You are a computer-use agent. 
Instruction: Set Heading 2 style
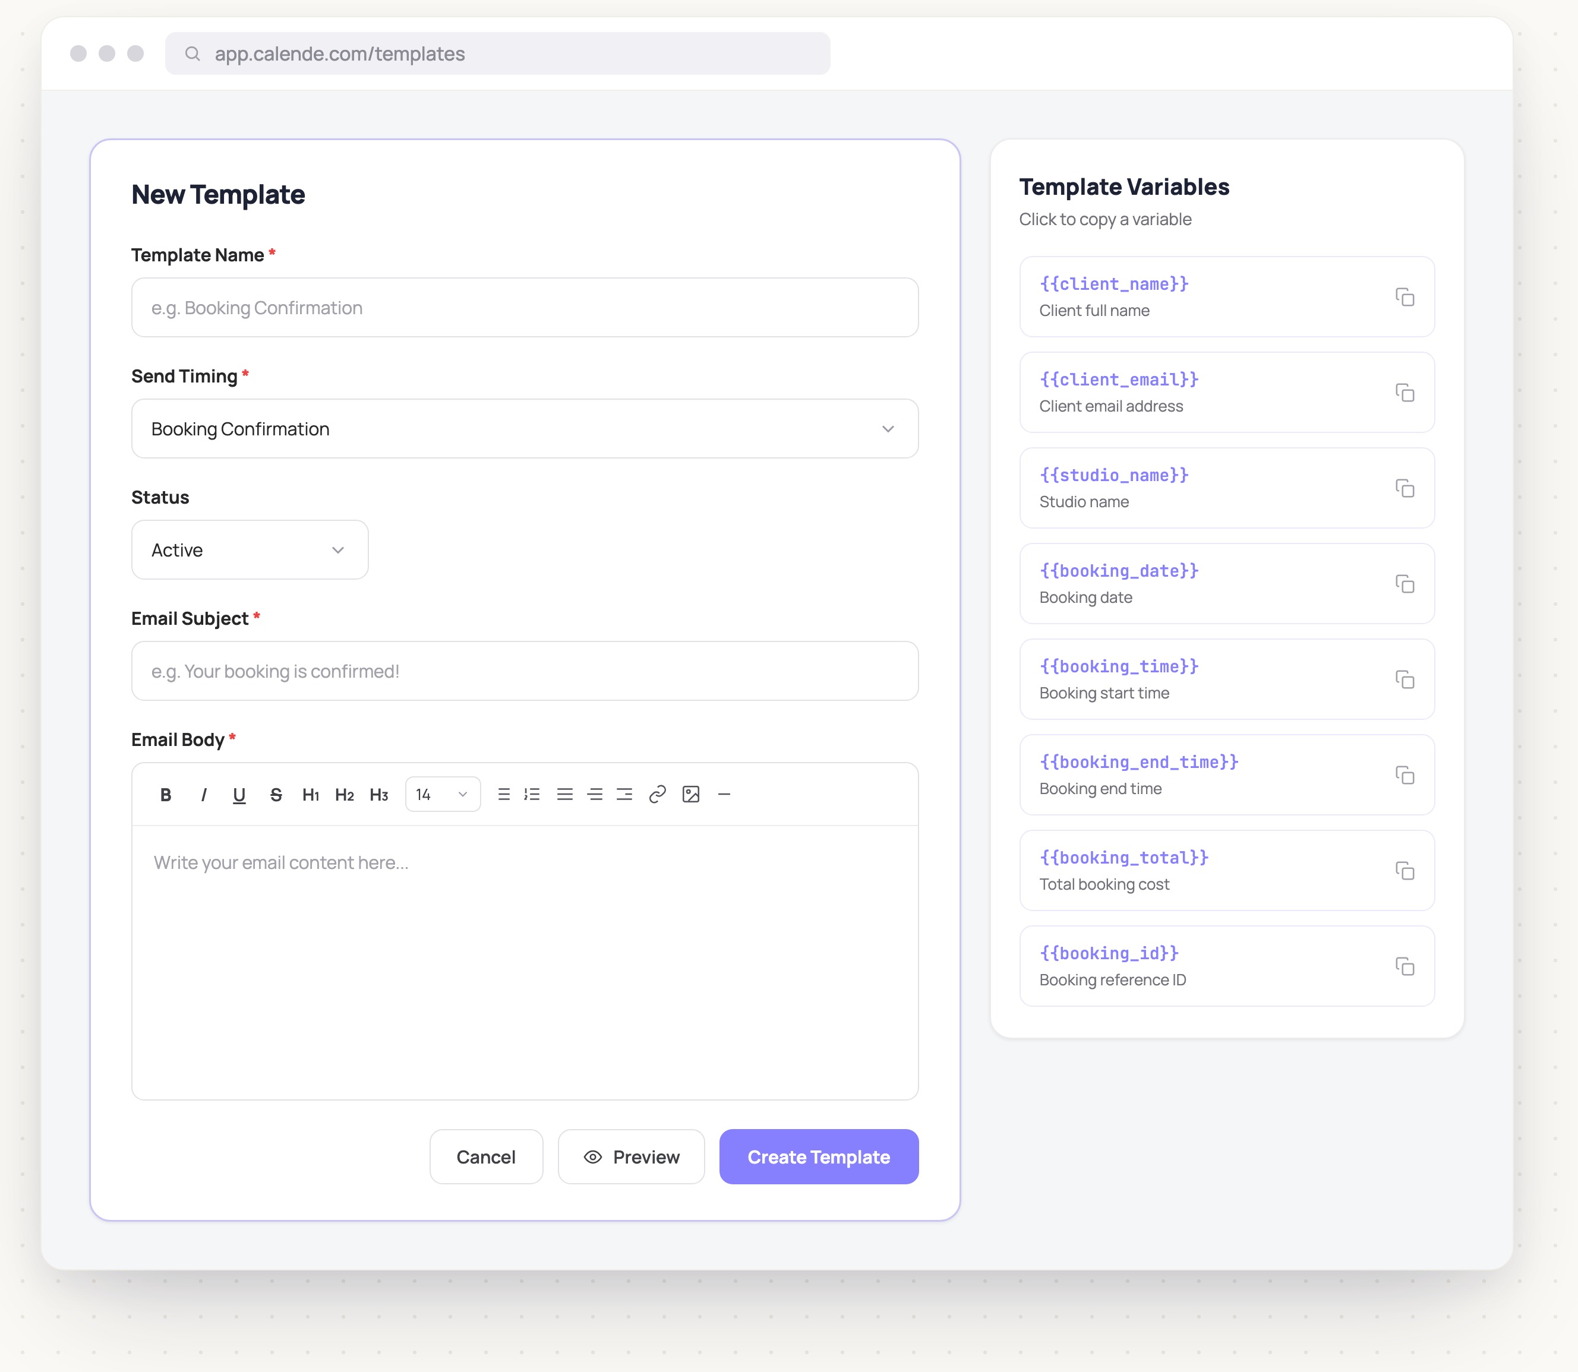coord(345,795)
